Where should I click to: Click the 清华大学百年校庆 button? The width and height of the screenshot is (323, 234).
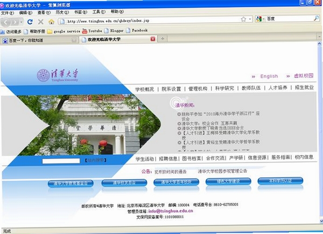pyautogui.click(x=177, y=182)
